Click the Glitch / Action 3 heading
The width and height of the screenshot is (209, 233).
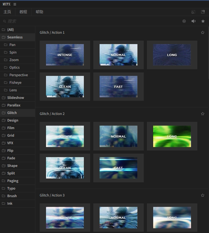point(52,195)
